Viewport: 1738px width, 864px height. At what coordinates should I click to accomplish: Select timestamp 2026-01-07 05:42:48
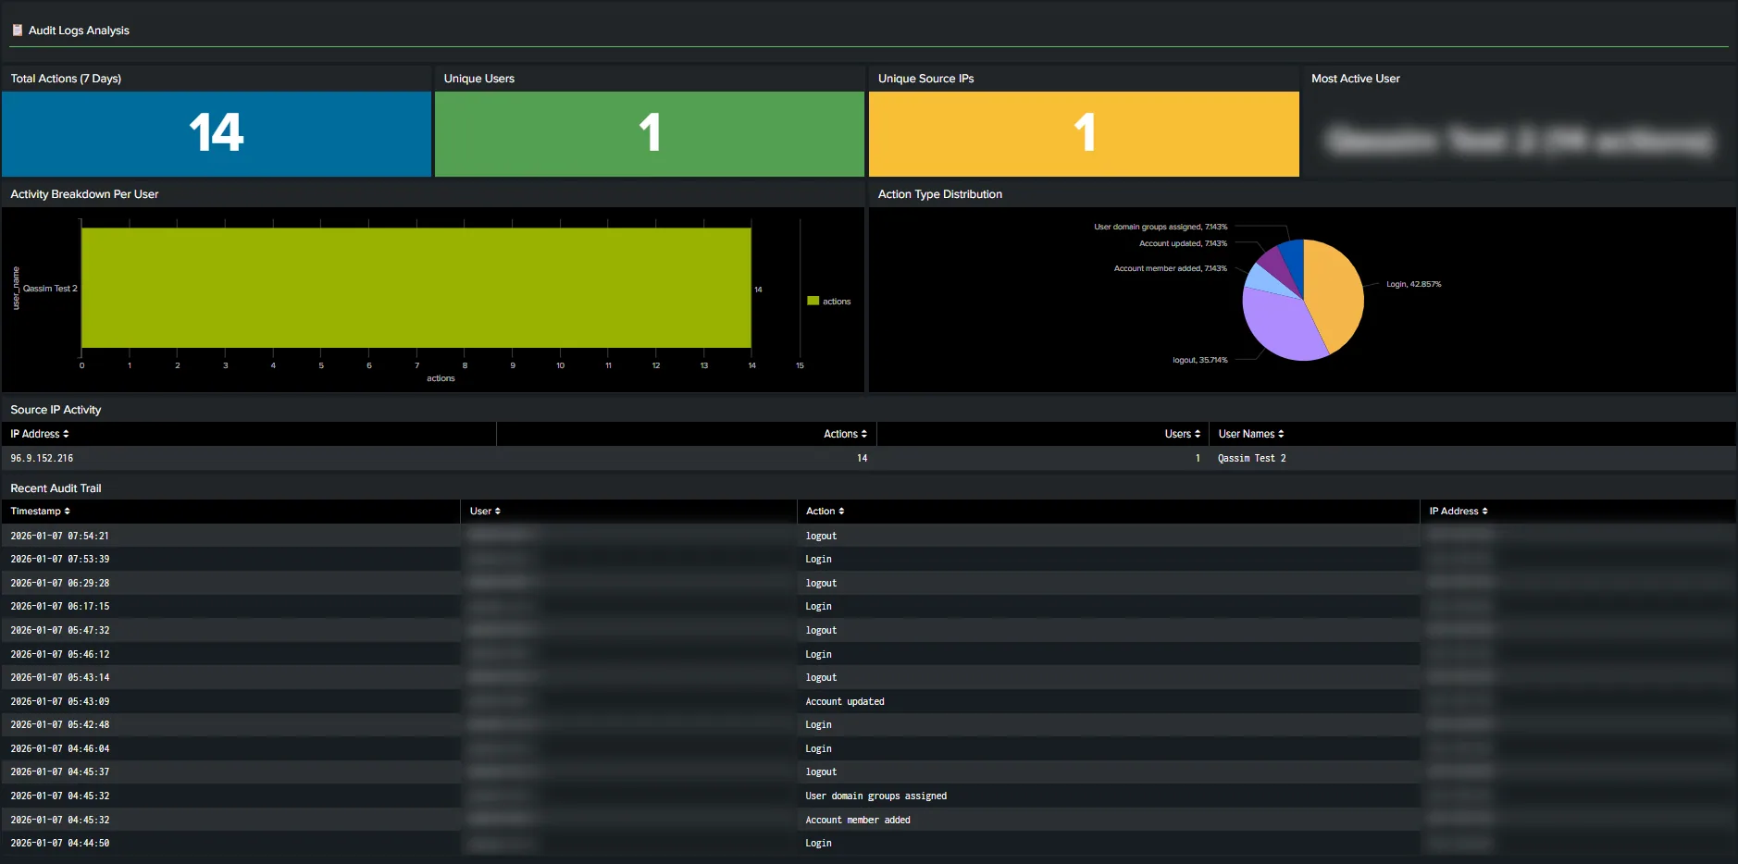[60, 724]
